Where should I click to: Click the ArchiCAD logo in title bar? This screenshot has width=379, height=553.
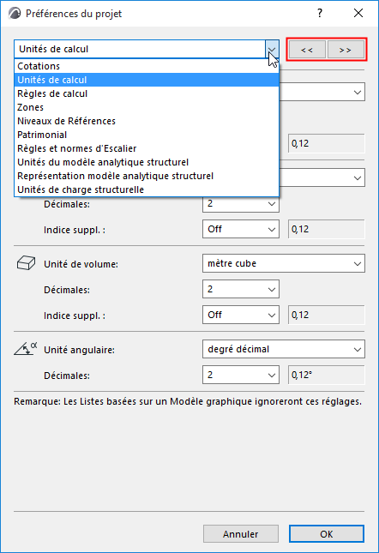point(15,14)
